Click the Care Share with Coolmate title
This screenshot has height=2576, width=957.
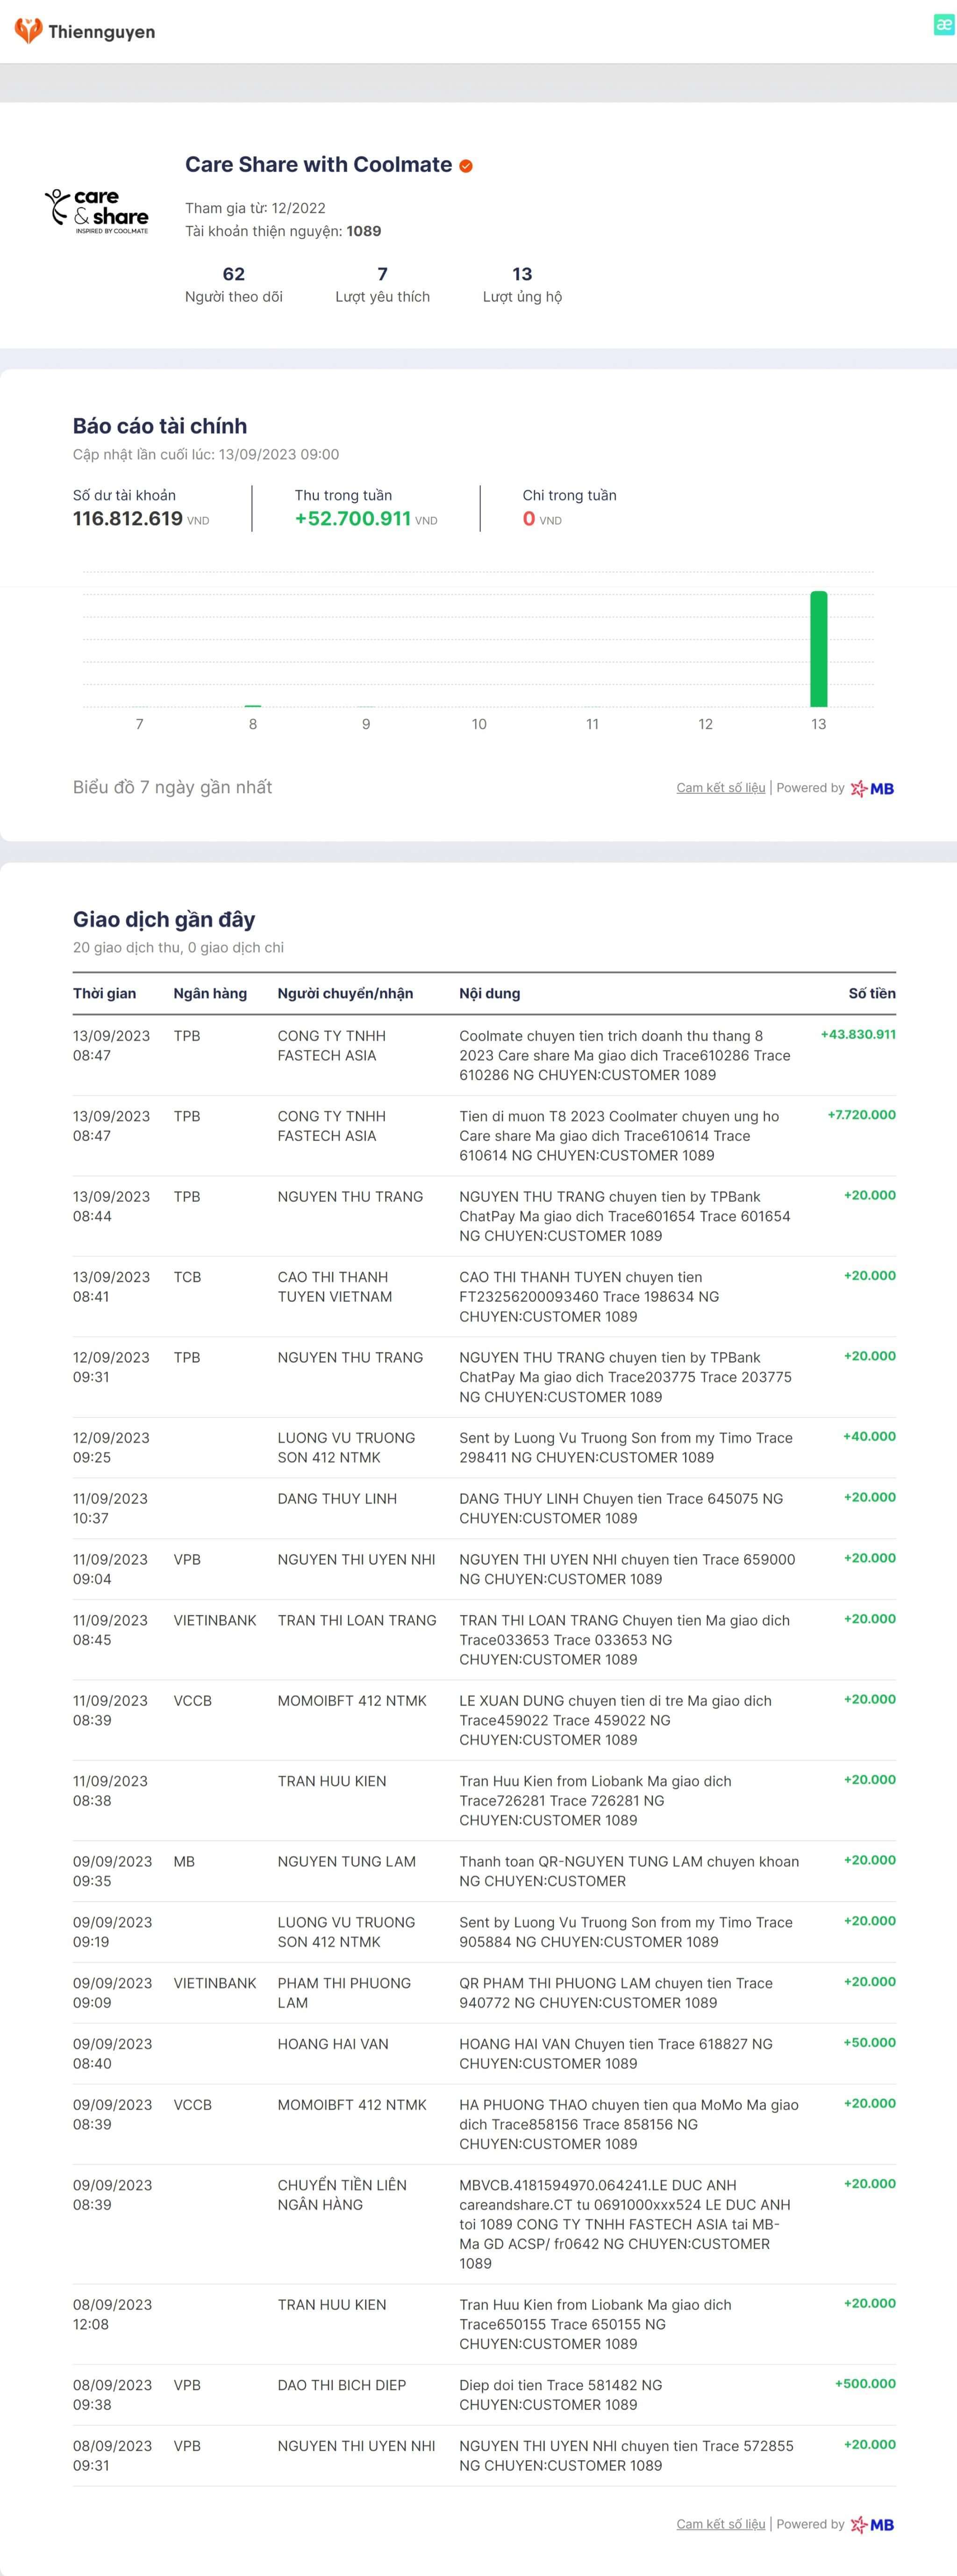click(x=319, y=165)
